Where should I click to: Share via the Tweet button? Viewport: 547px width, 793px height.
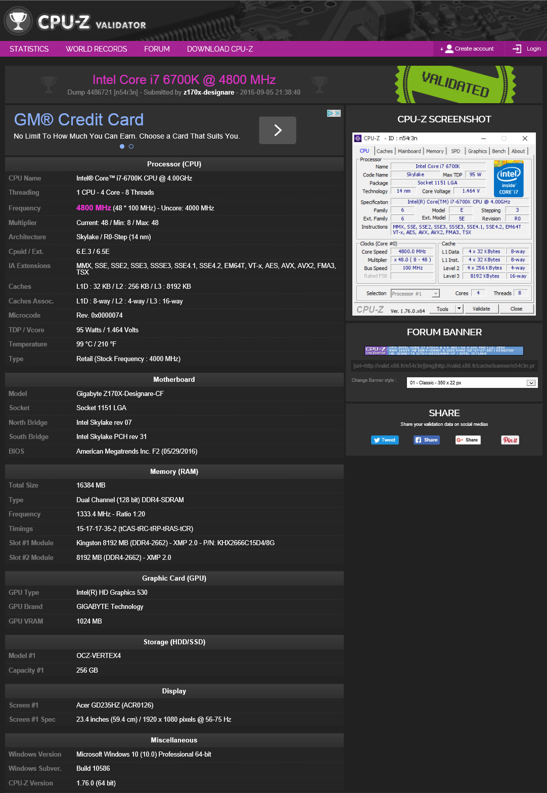point(385,440)
